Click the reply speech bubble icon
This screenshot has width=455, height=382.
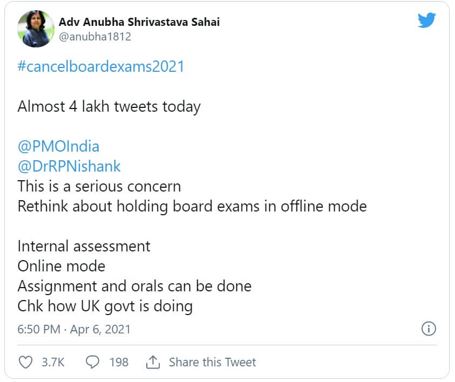[x=93, y=362]
